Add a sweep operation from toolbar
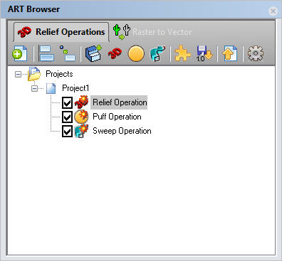The height and width of the screenshot is (261, 282). 157,53
